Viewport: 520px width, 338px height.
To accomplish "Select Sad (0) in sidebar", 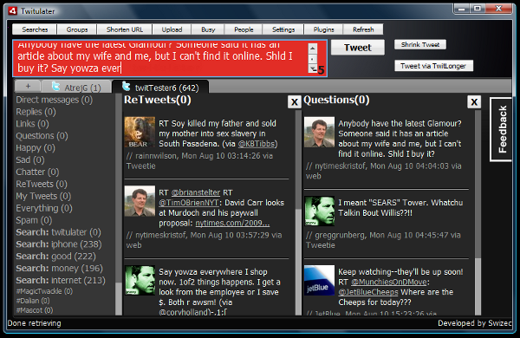I will (x=30, y=159).
